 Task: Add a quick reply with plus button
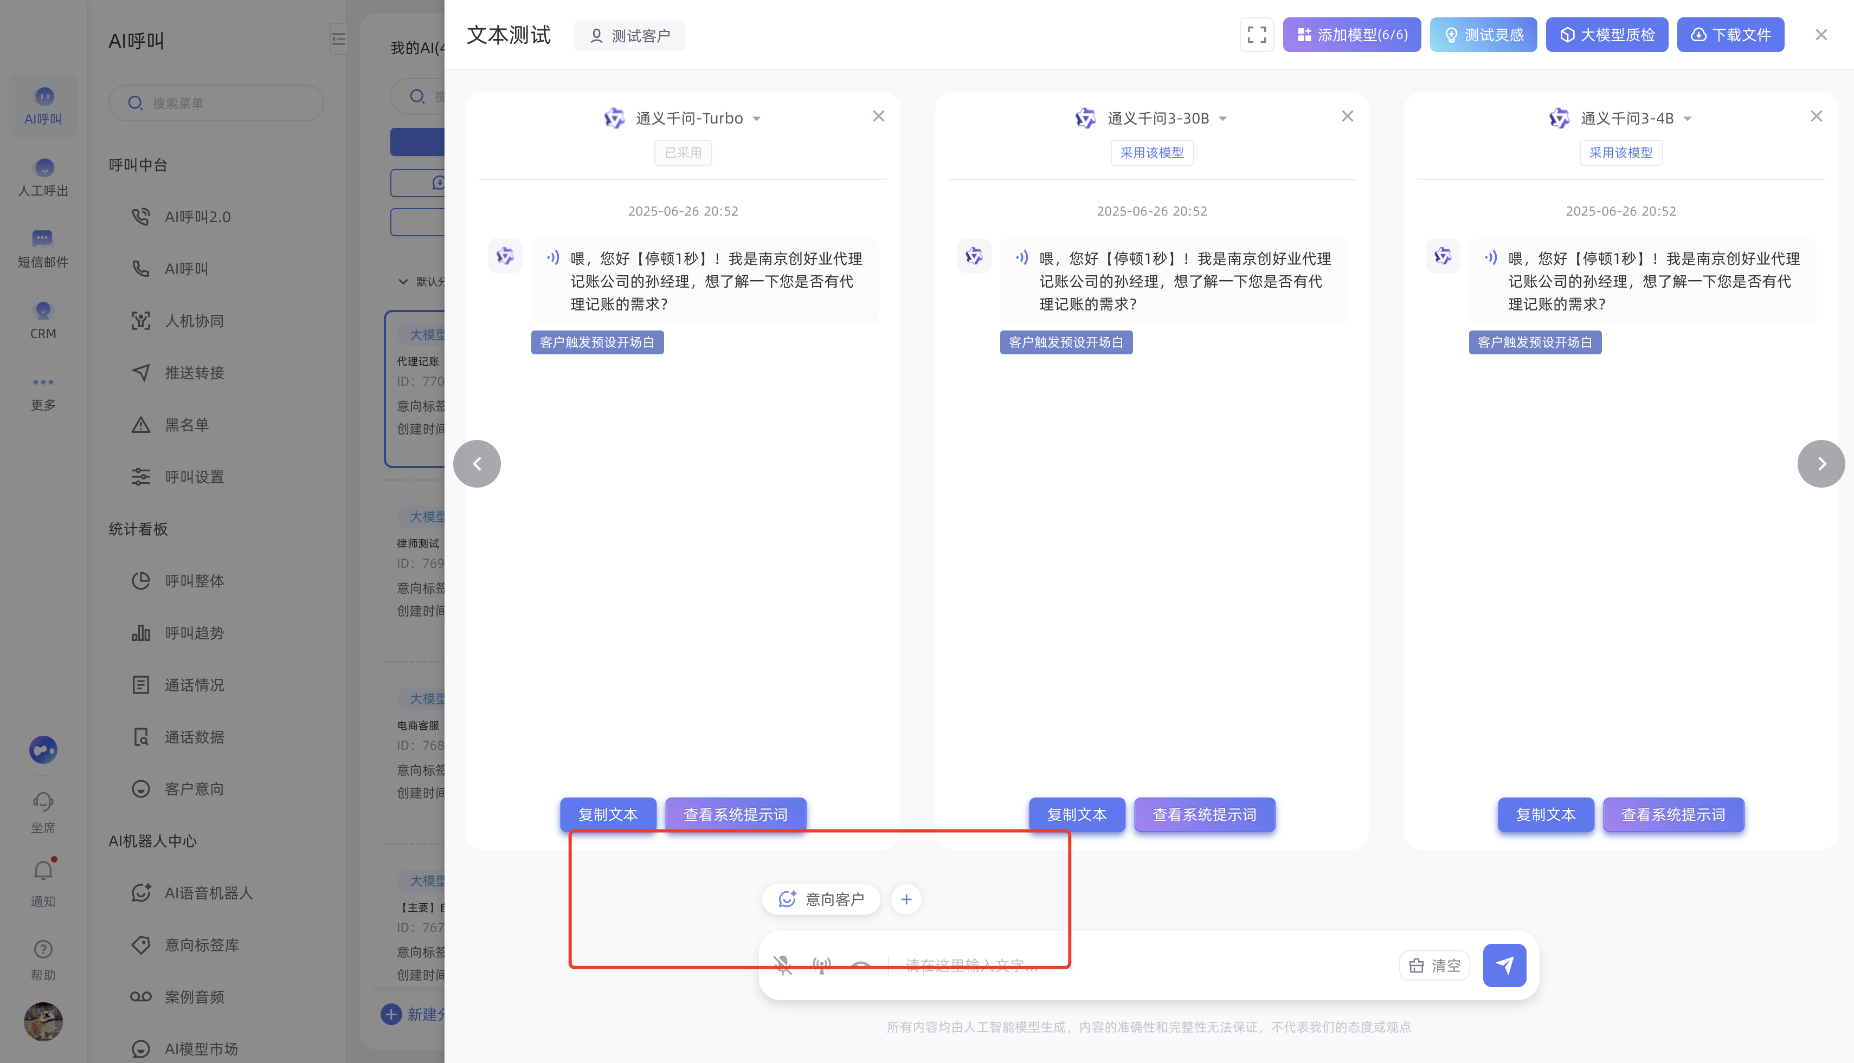tap(906, 899)
